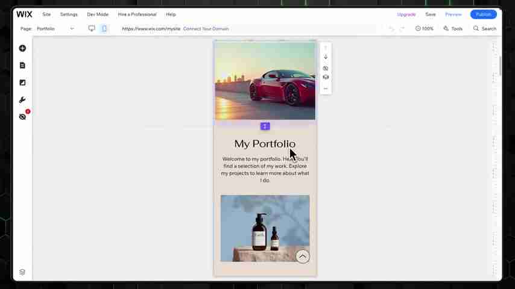The height and width of the screenshot is (289, 515).
Task: Select the My Portfolio heading
Action: (265, 144)
